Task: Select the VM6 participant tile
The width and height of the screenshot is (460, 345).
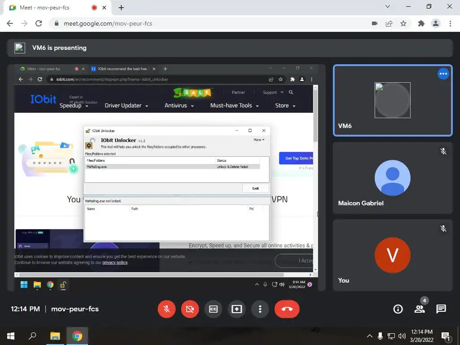Action: click(393, 100)
